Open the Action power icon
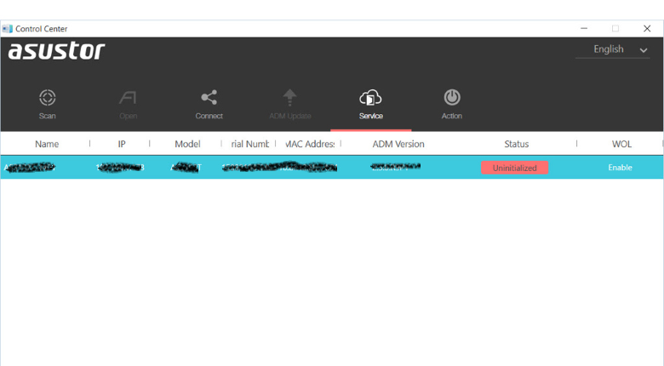 click(452, 97)
